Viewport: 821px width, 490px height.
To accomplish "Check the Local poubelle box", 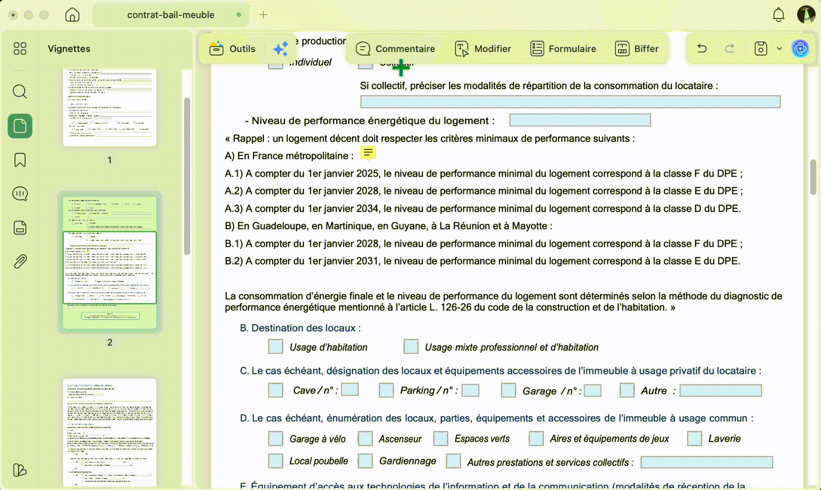I will [276, 461].
